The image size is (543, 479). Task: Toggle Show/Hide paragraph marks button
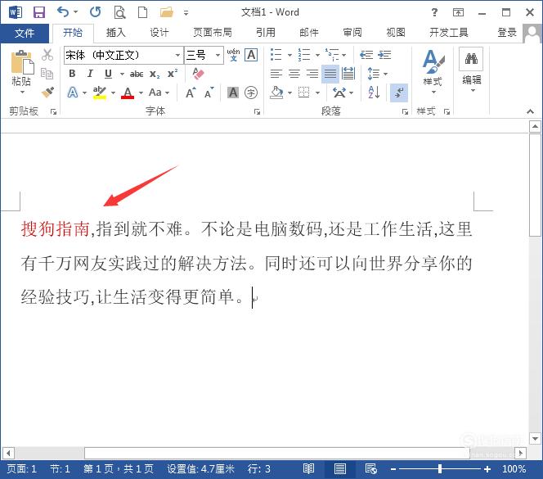tap(398, 93)
